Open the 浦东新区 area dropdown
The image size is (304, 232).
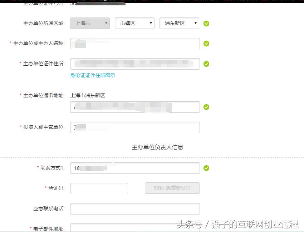pos(179,23)
